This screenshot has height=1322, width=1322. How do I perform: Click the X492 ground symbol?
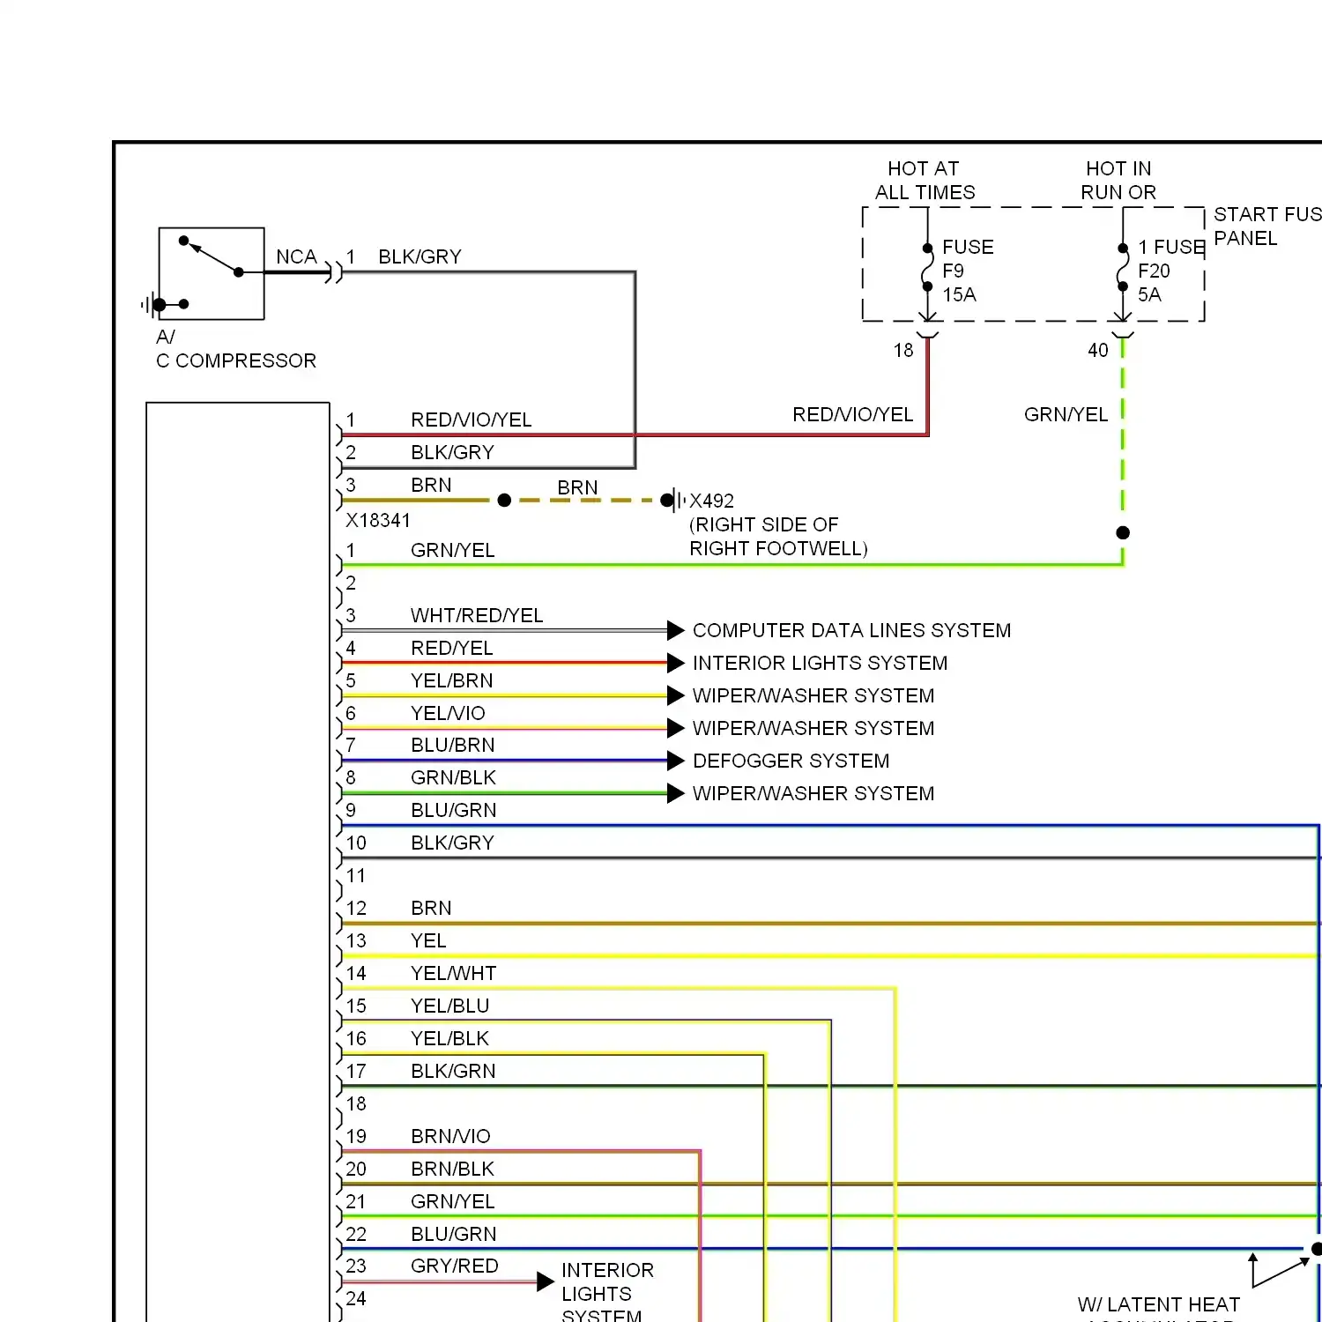[674, 500]
